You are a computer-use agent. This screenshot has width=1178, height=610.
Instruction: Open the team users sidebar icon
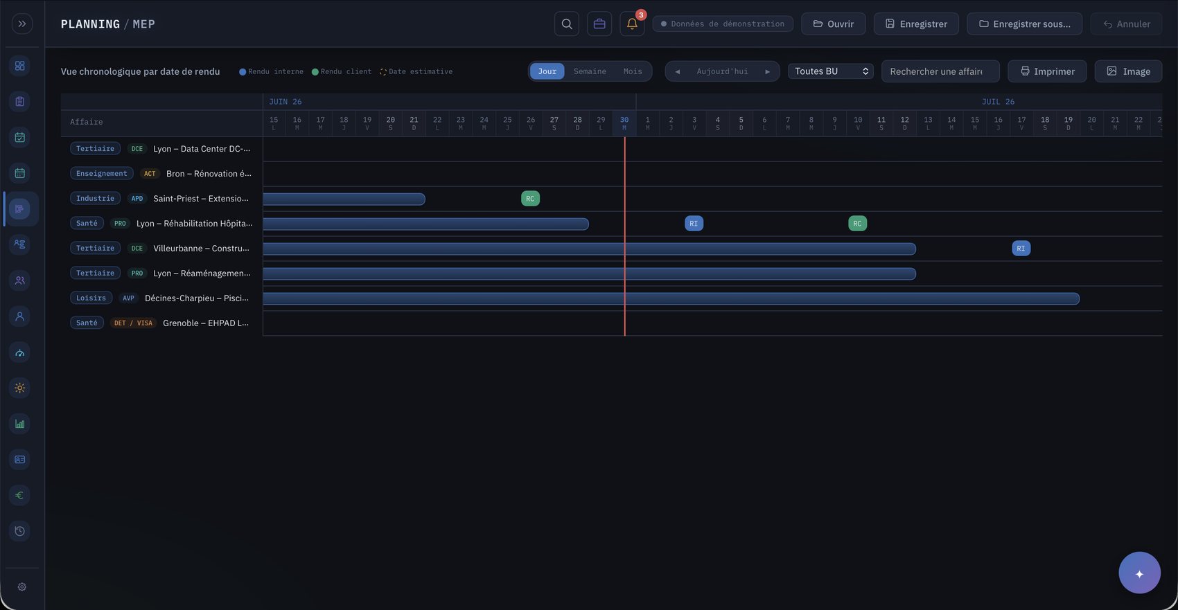[x=20, y=280]
